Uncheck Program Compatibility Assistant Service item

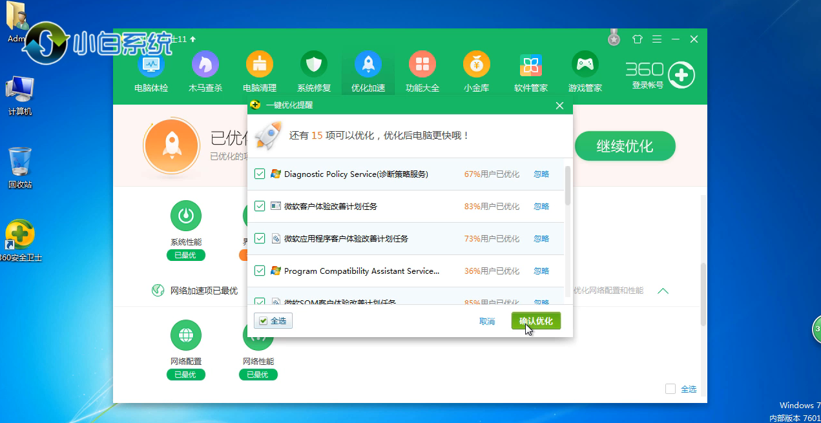[260, 271]
